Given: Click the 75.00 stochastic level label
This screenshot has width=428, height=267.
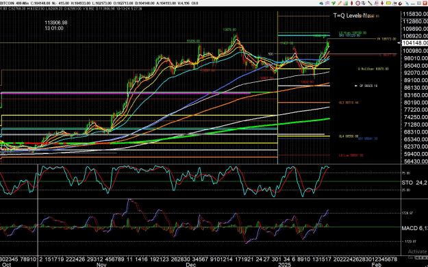Looking at the screenshot, I should coord(407,173).
